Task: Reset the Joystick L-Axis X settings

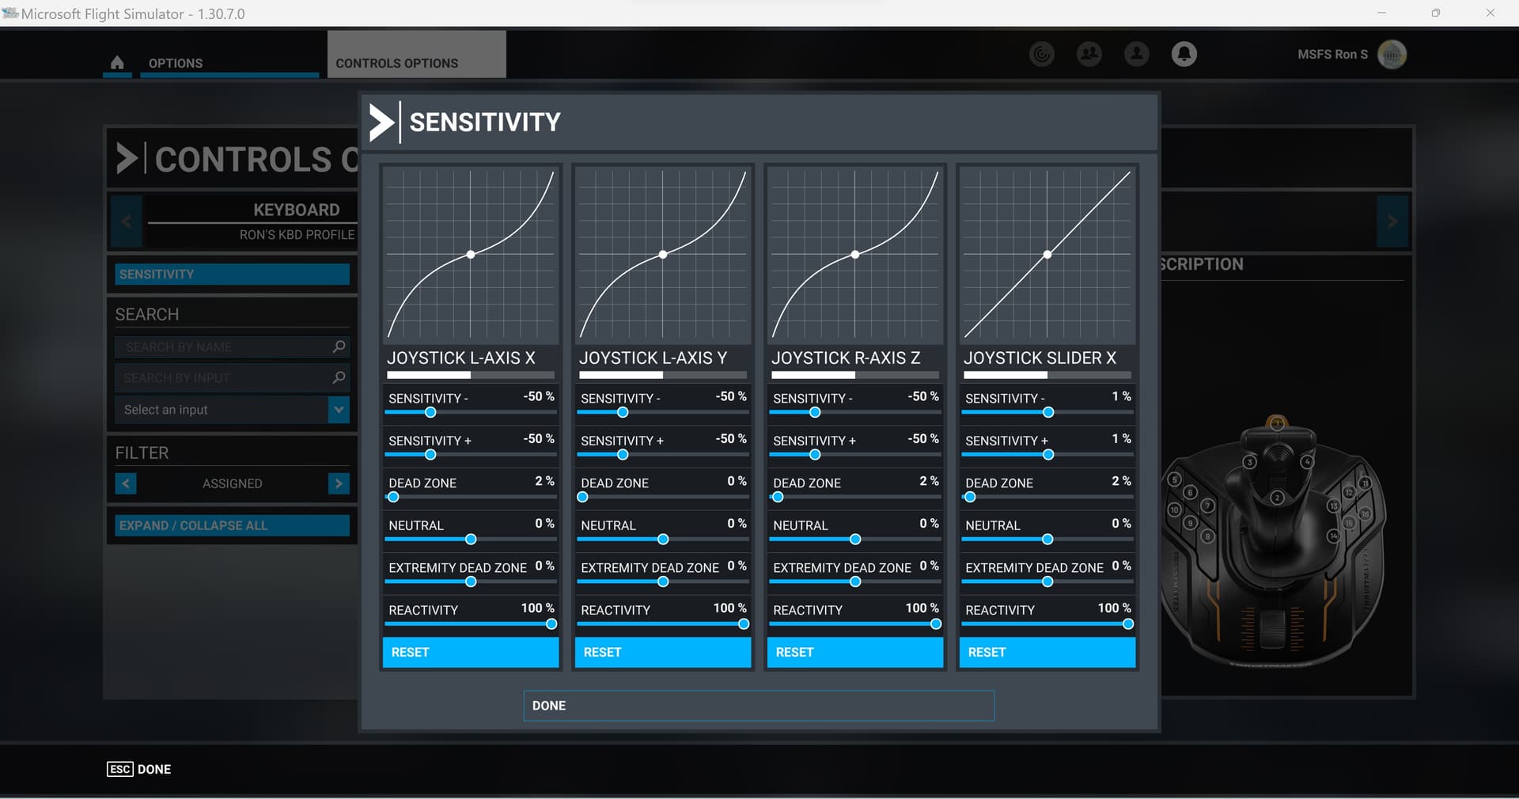Action: pos(471,652)
